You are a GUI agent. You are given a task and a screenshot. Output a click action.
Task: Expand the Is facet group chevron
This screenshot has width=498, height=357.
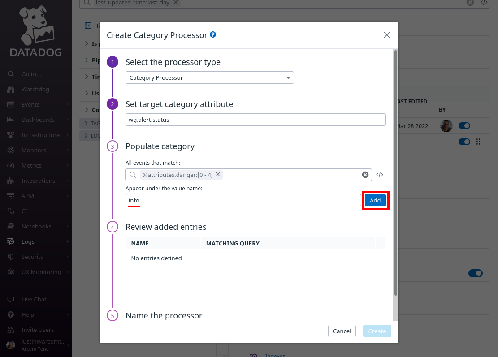tap(87, 43)
